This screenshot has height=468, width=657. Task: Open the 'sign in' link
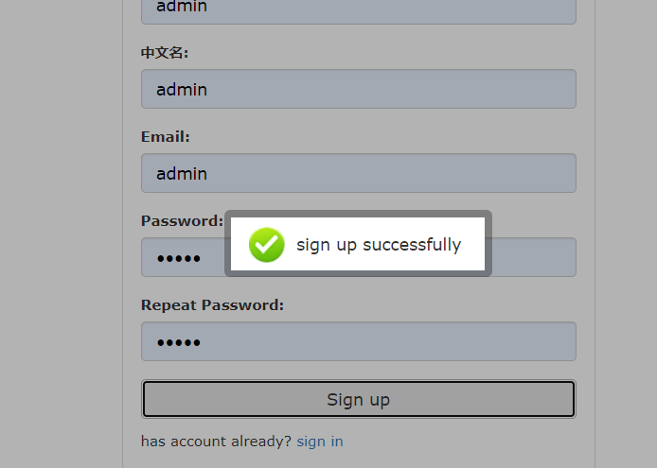click(320, 442)
